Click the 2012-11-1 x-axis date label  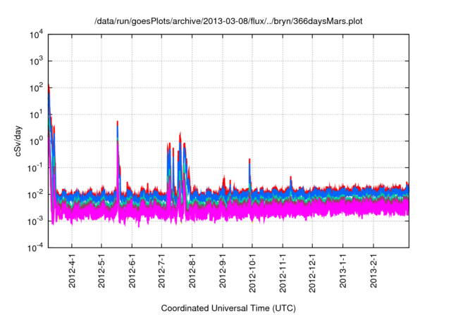[283, 274]
